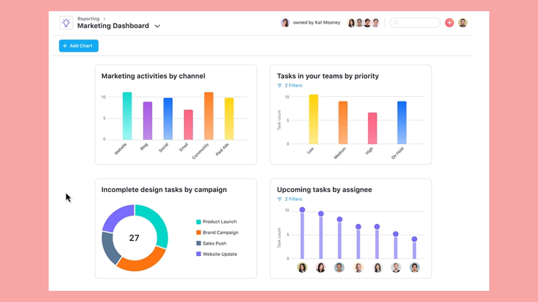Open the user profile avatar at top right

click(x=463, y=23)
